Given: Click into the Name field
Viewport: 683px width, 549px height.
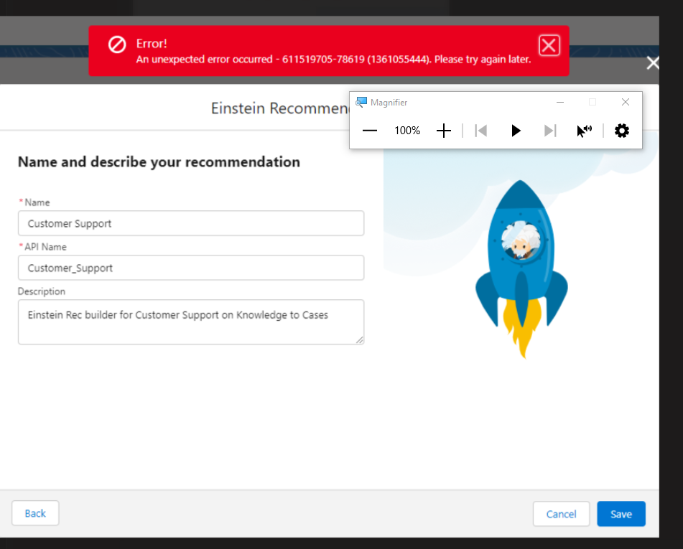Looking at the screenshot, I should coord(190,223).
